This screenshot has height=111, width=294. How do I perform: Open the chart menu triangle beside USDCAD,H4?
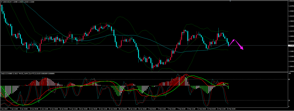(x=2, y=2)
